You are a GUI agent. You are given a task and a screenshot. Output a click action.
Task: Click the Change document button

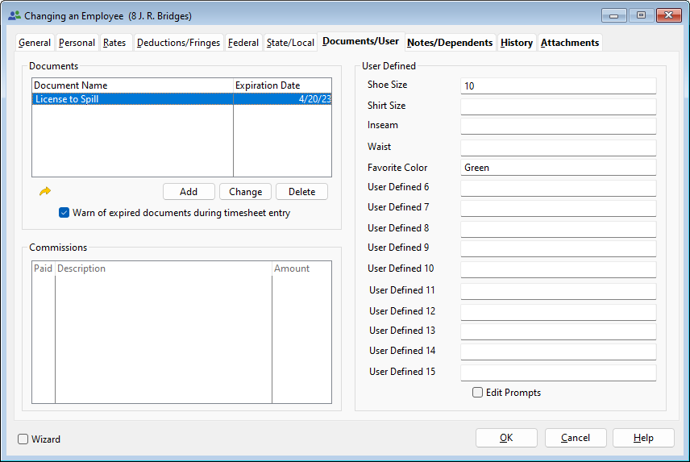pos(245,192)
